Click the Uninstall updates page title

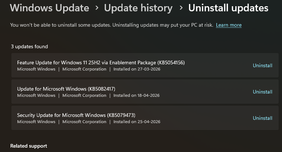[x=228, y=8]
